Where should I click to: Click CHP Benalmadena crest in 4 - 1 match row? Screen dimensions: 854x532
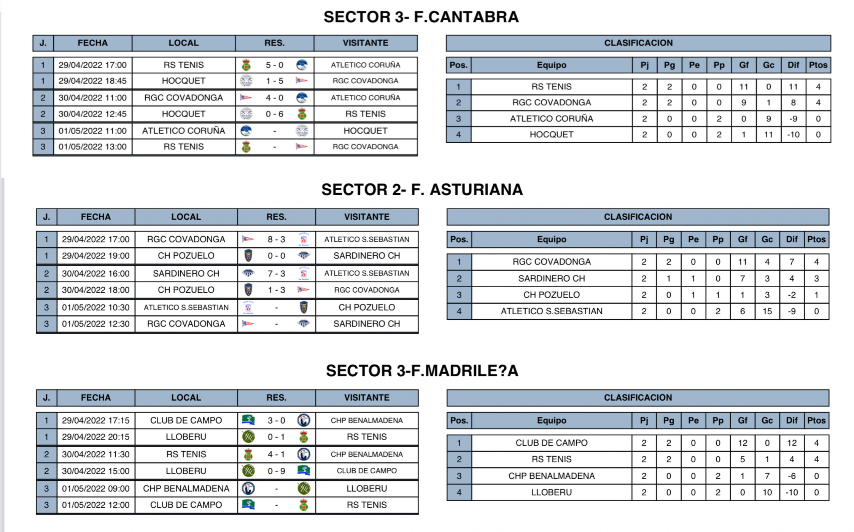(304, 454)
